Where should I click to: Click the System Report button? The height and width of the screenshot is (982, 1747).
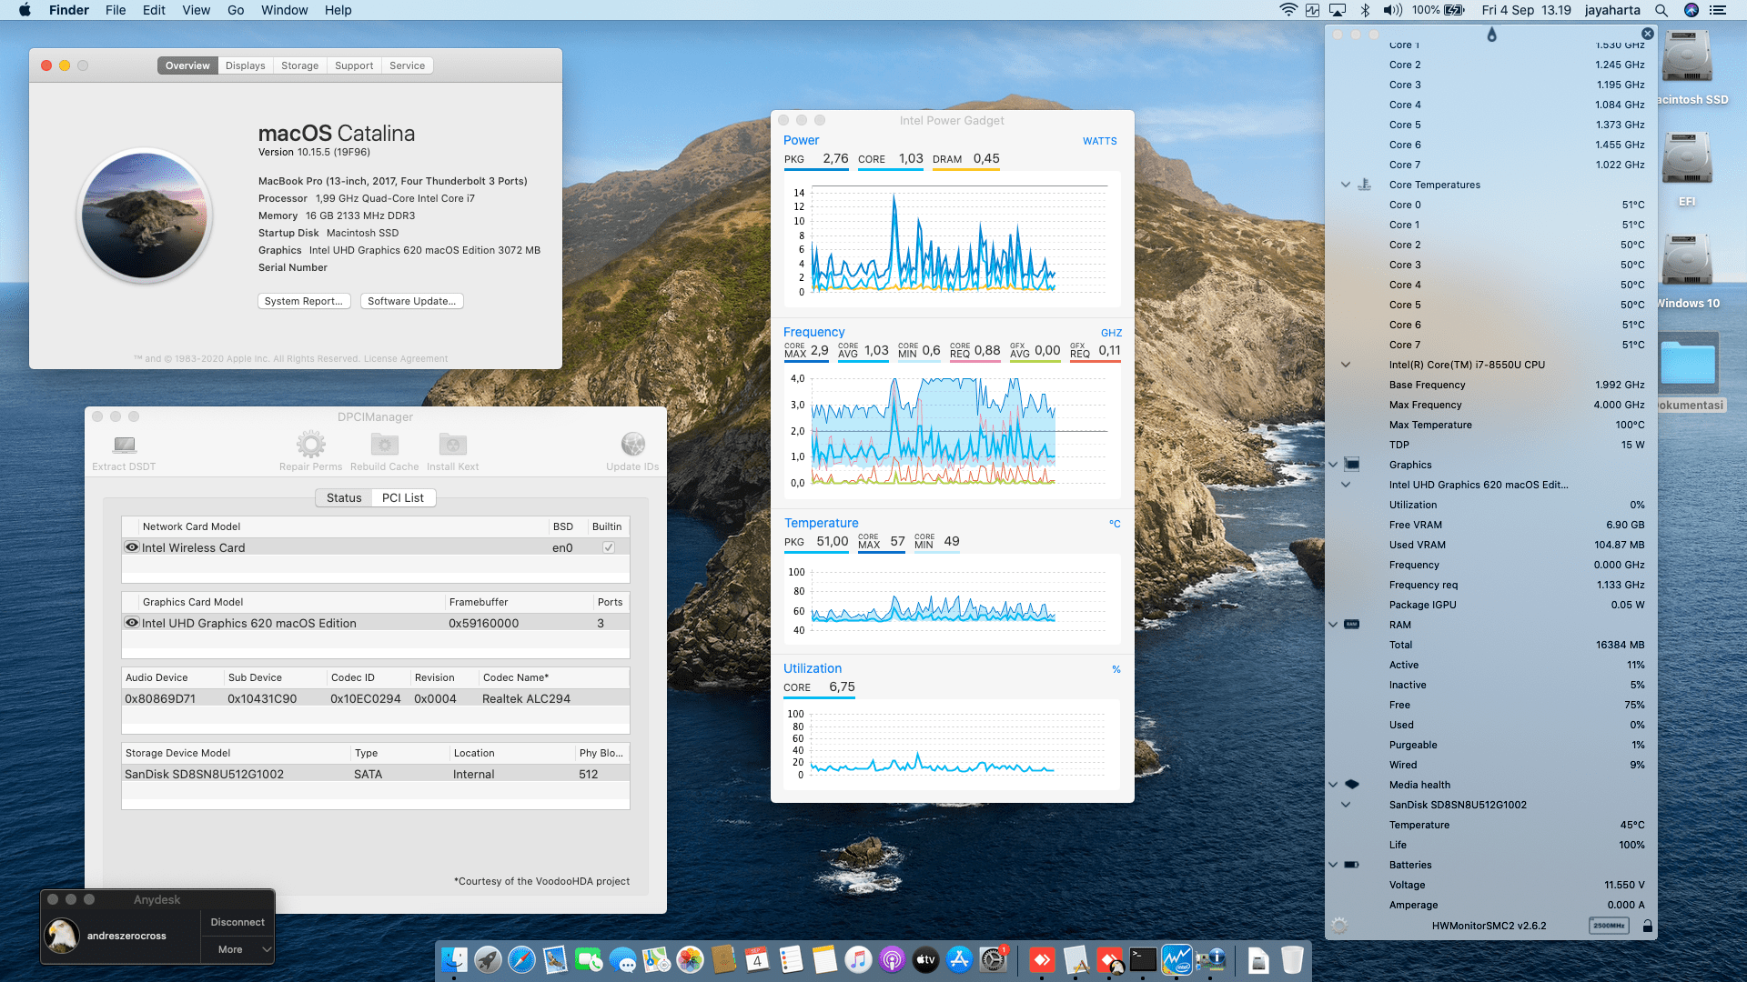point(304,301)
